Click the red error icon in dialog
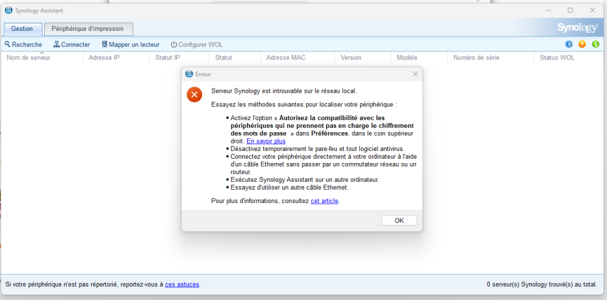 coord(194,95)
